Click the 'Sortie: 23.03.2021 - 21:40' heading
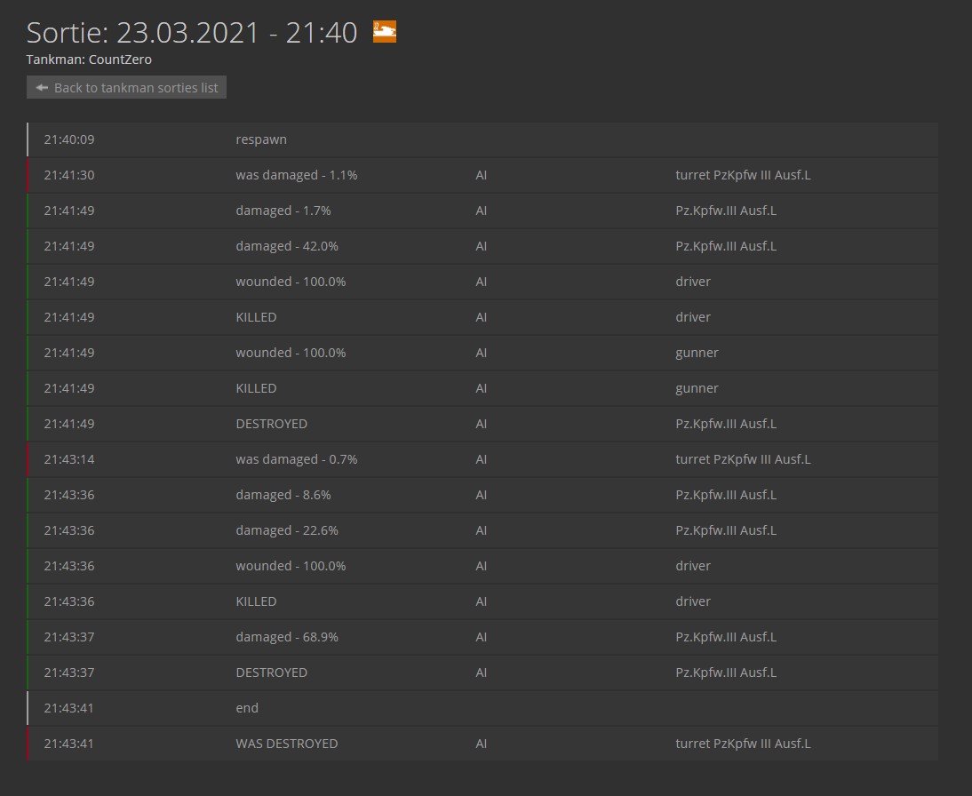The height and width of the screenshot is (796, 972). coord(192,32)
